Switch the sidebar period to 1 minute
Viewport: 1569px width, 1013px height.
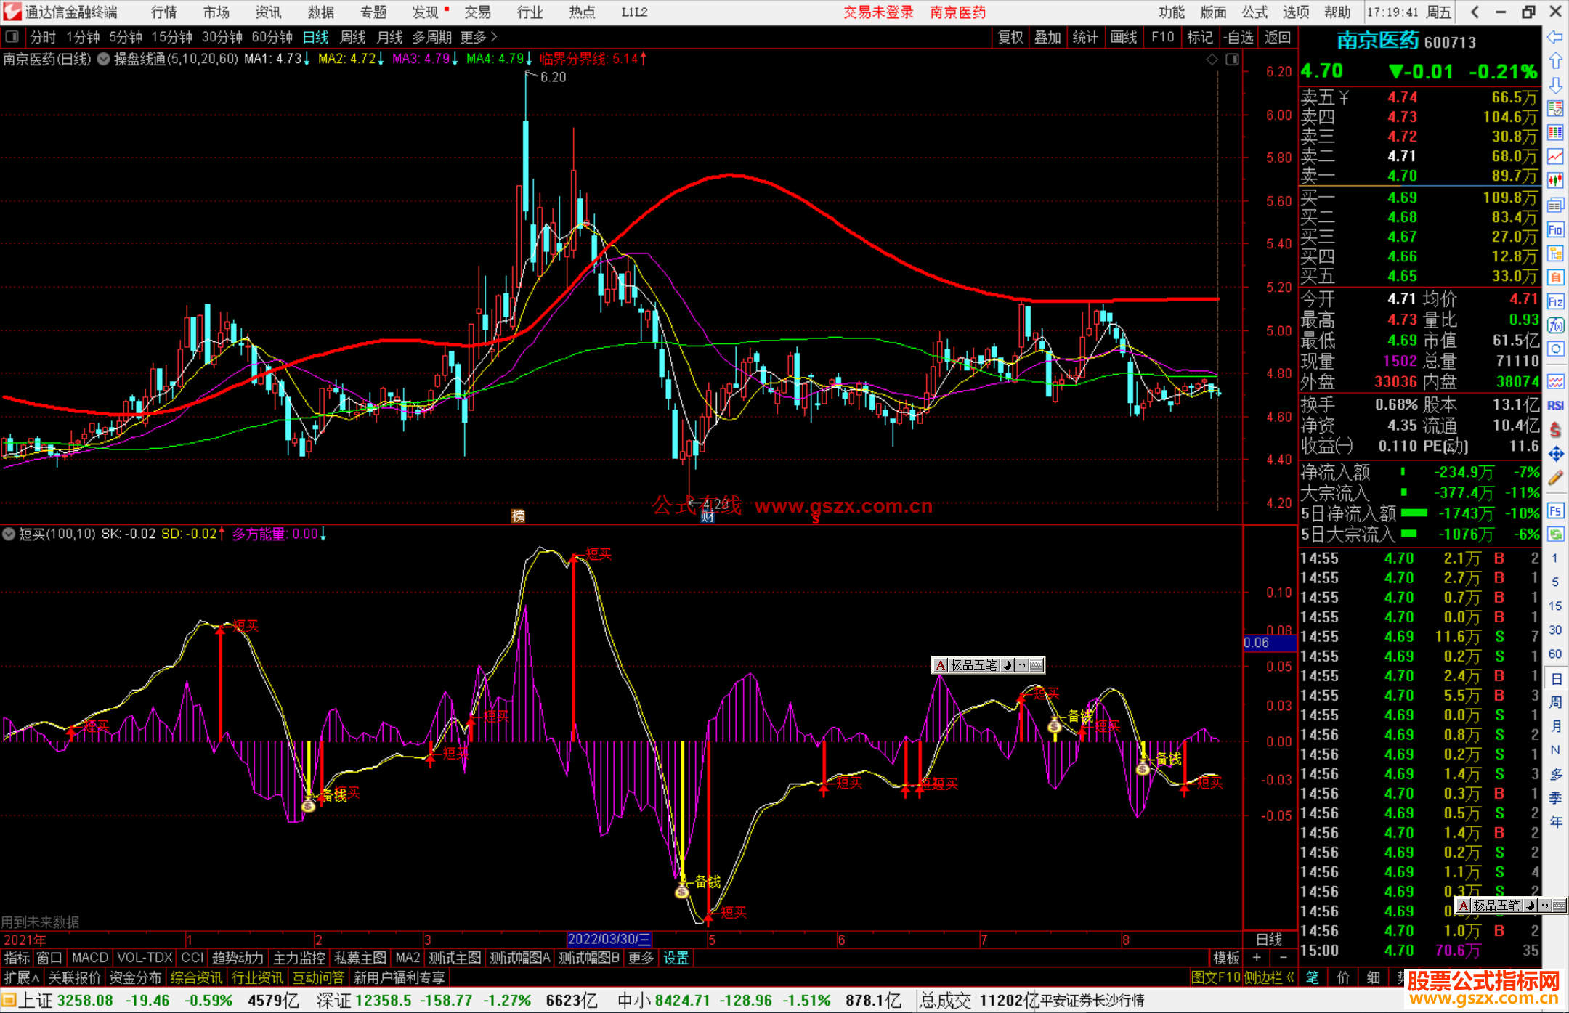coord(1554,558)
